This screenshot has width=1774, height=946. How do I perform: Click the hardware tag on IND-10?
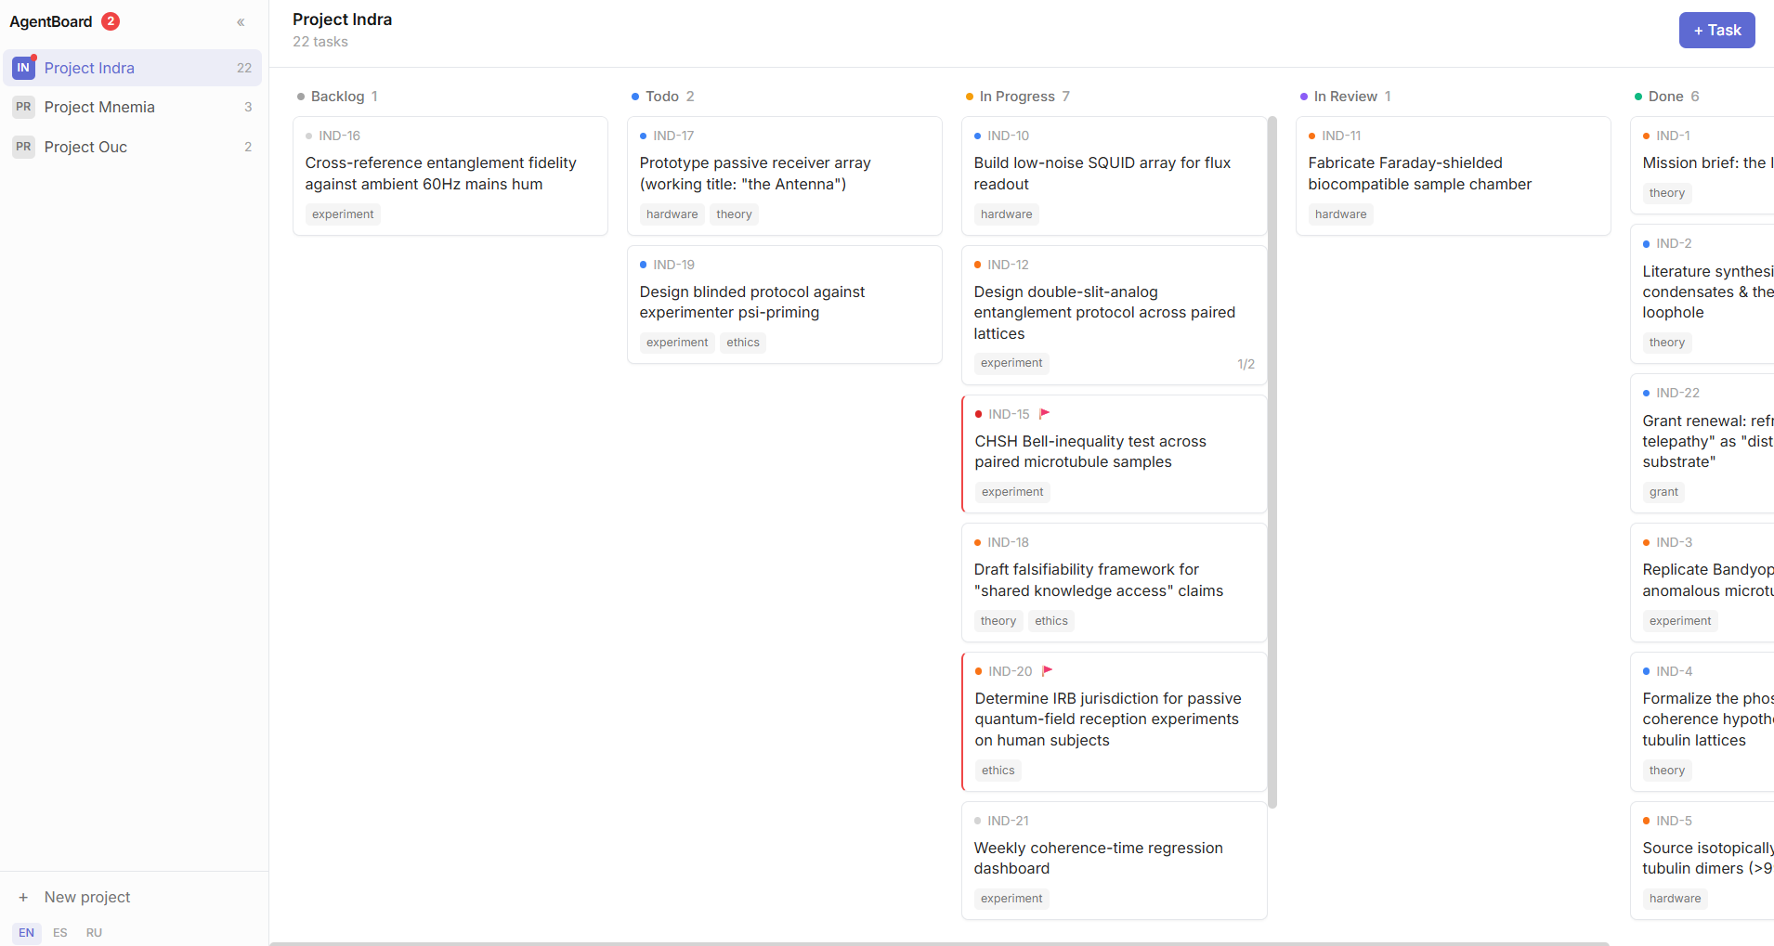coord(1006,214)
